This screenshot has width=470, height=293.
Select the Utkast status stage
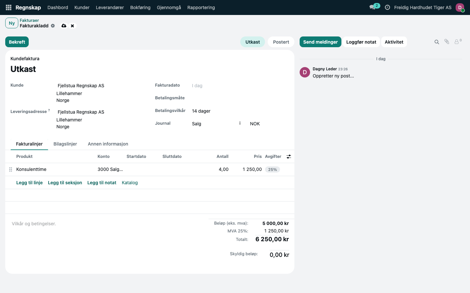tap(253, 42)
